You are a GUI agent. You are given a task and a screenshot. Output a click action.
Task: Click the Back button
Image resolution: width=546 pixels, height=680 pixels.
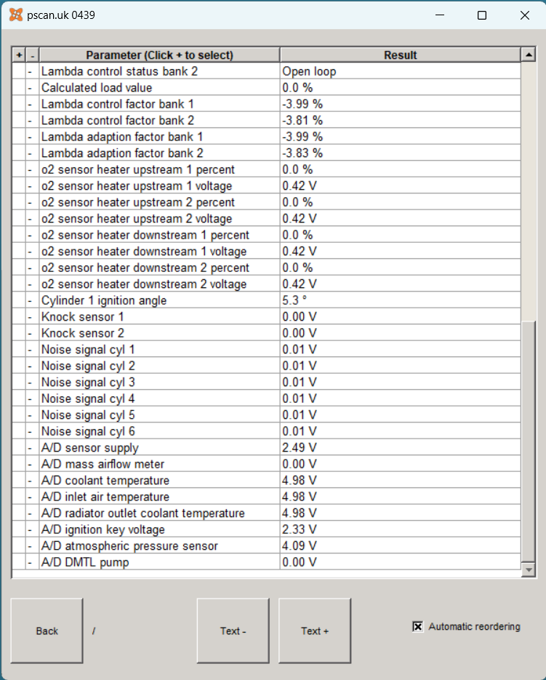click(x=47, y=631)
